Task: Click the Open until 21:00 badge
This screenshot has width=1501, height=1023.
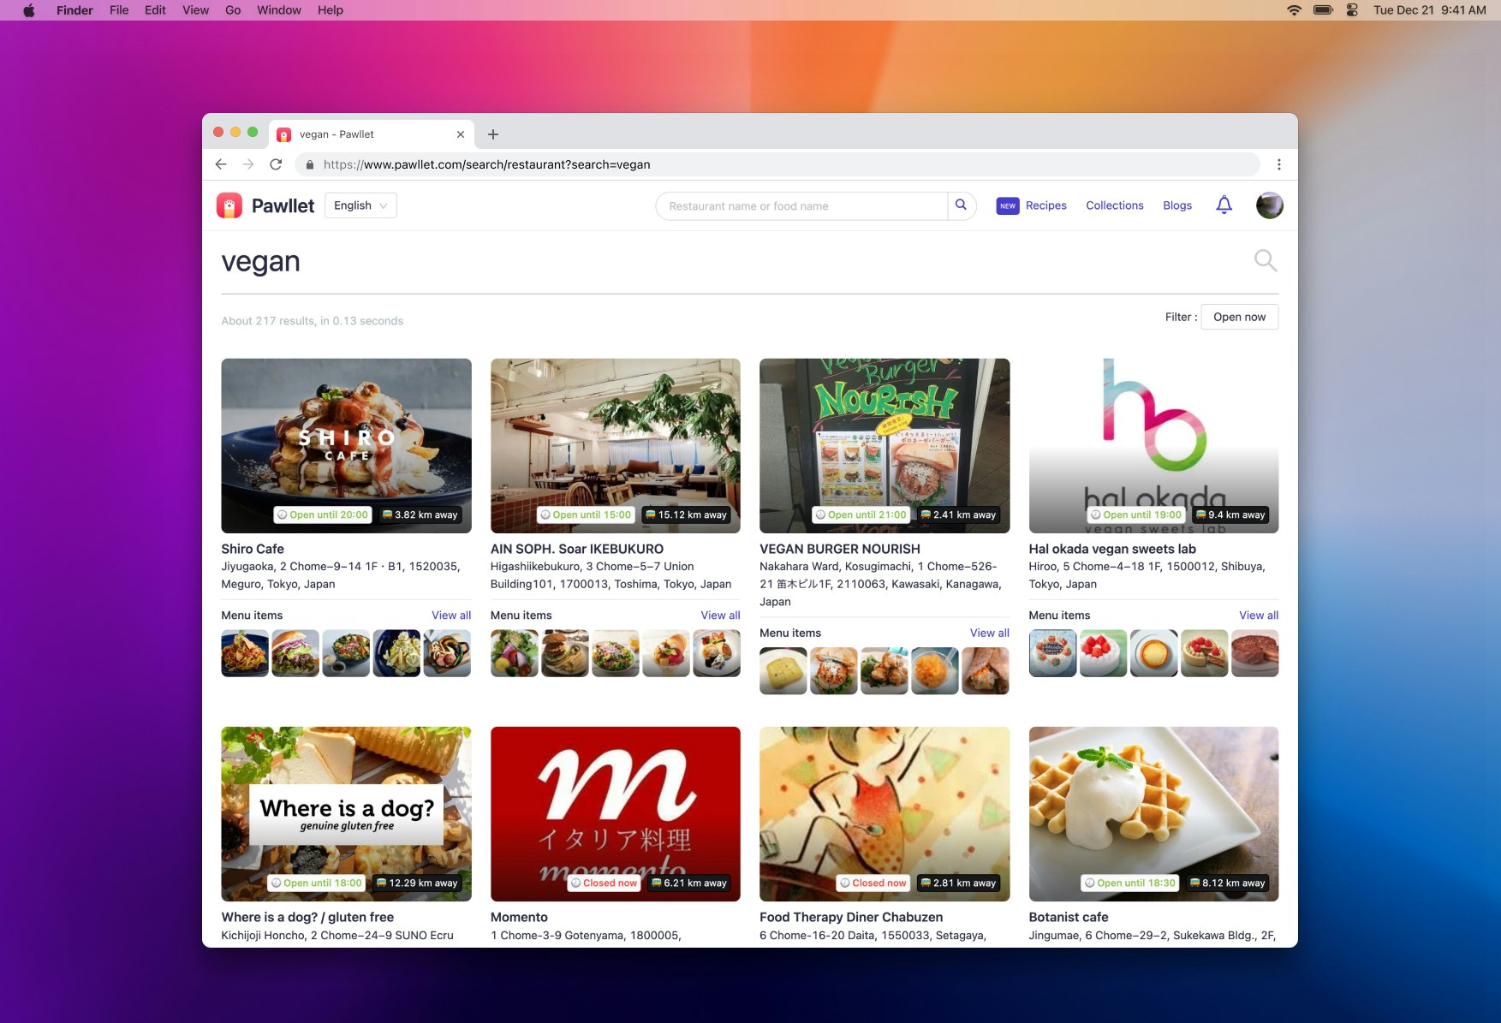Action: (x=861, y=514)
